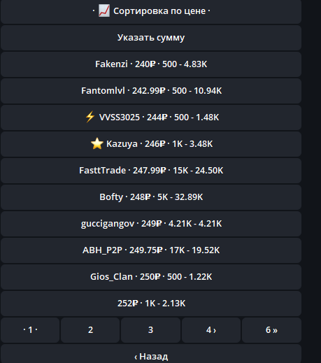Select the unnamed 252₽ offer
This screenshot has width=321, height=363.
151,304
